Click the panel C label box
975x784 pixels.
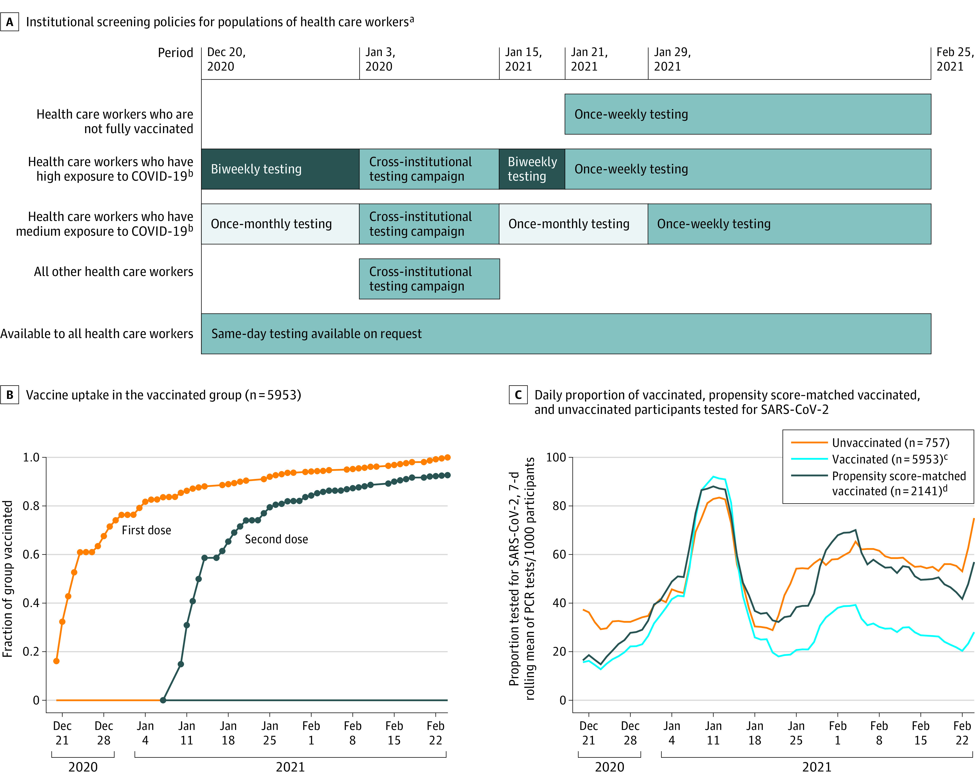pos(518,395)
